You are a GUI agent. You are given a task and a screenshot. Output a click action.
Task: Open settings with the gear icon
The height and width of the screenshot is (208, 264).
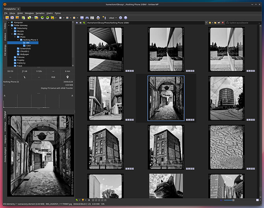click(121, 18)
